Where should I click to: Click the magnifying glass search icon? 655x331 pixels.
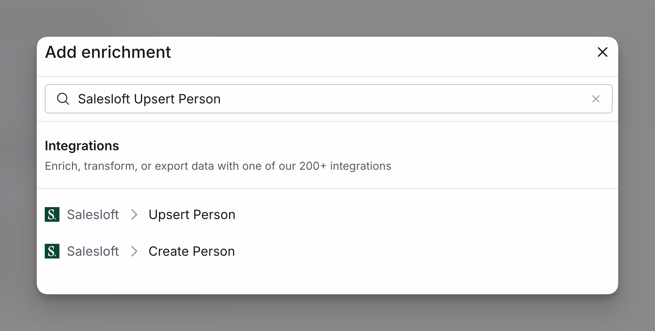pos(63,99)
